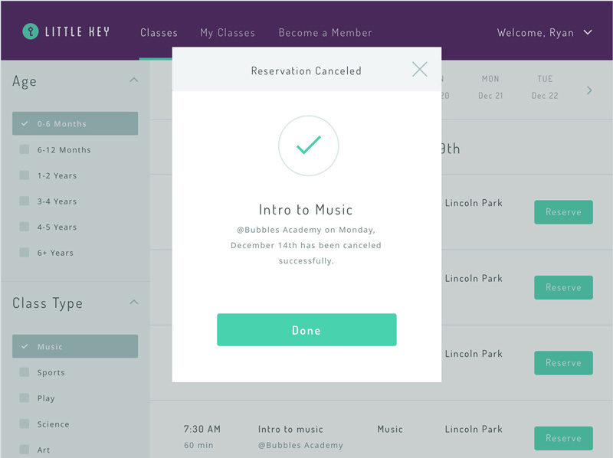Click the 7:30 AM time text
Screen dimensions: 613x458
click(202, 429)
